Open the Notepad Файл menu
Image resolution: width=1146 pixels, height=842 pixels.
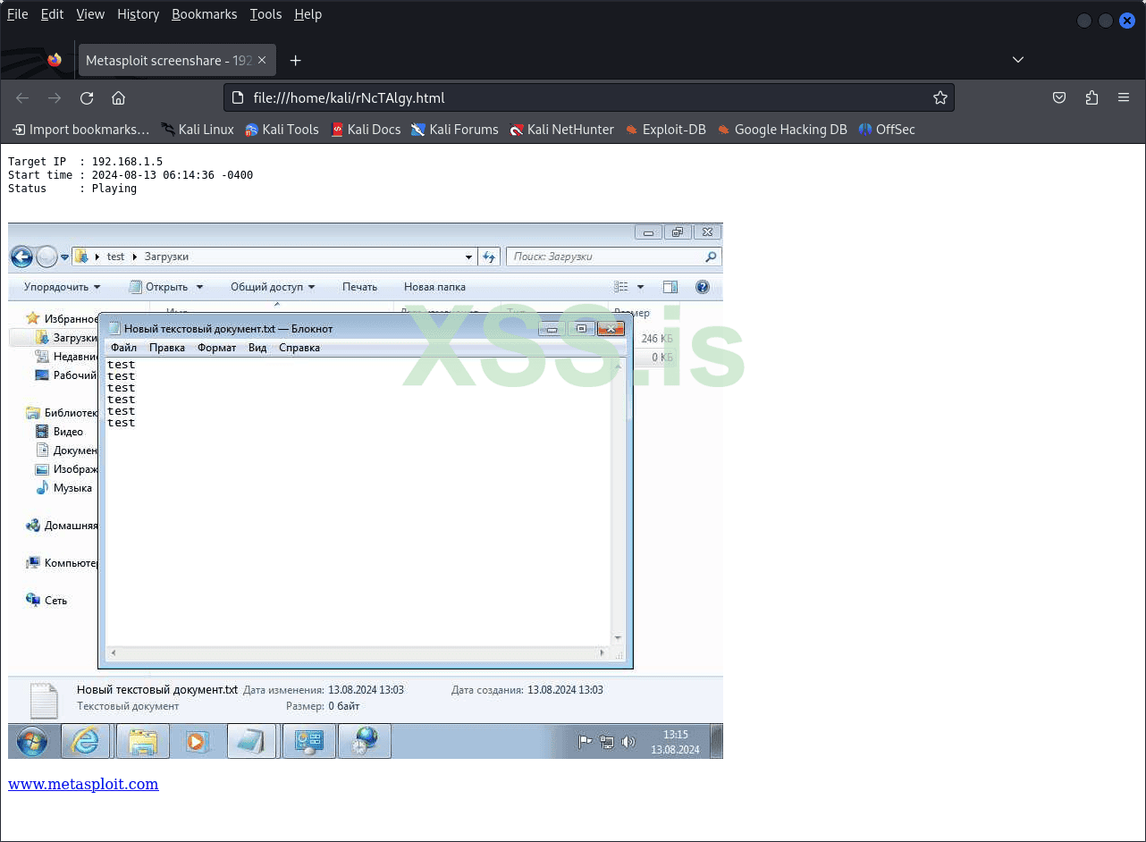(x=123, y=348)
